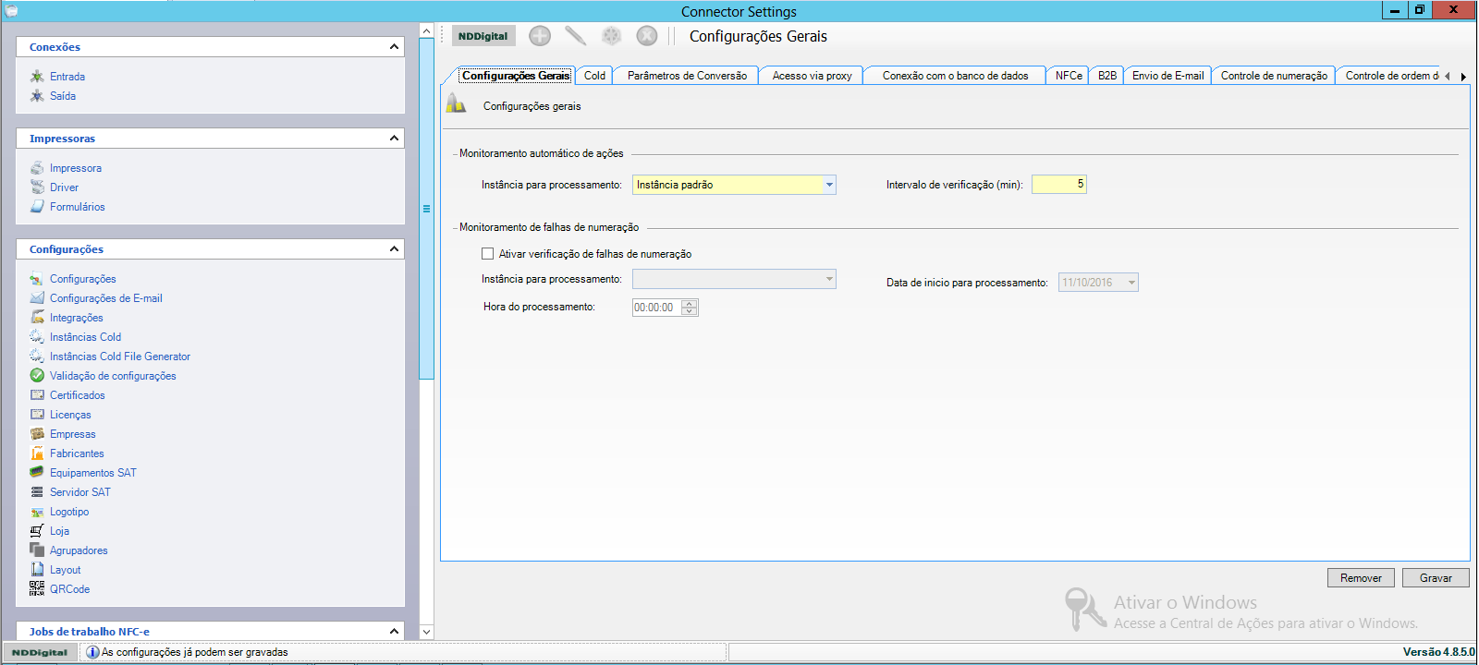Switch to the Cold tab

594,76
